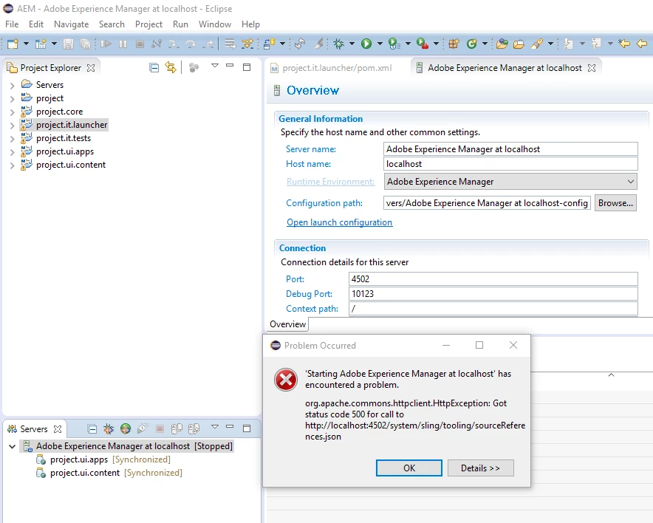Click the New Java Class toolbar icon

[471, 44]
